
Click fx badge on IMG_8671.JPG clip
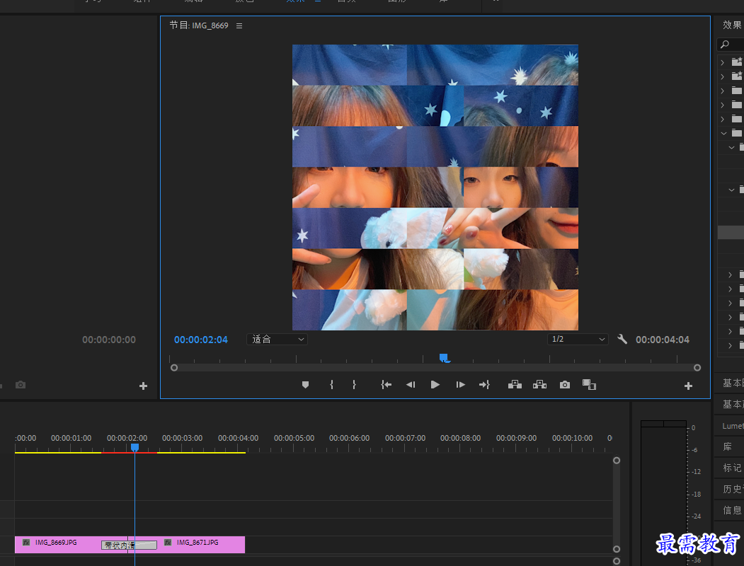click(x=168, y=542)
